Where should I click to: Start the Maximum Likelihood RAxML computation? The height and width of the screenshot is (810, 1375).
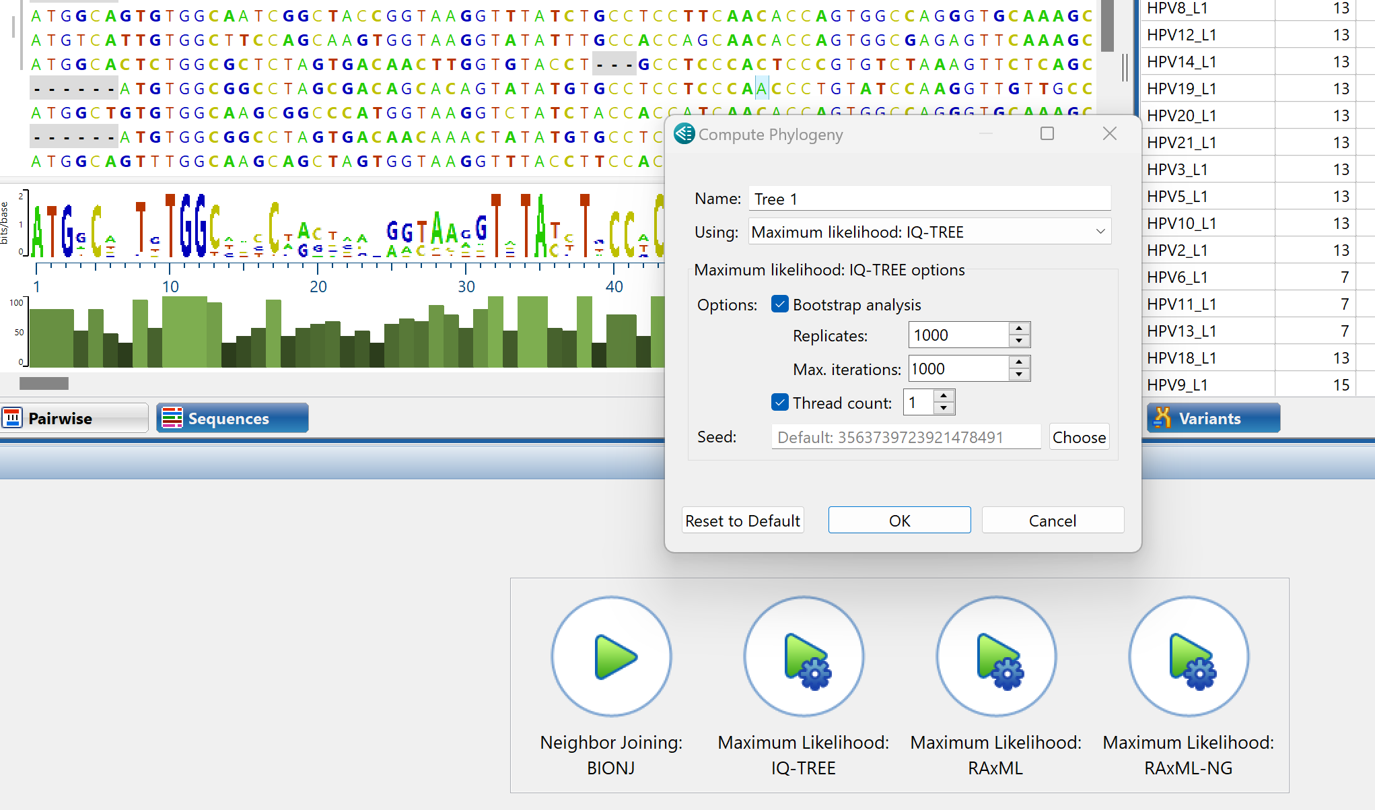996,656
